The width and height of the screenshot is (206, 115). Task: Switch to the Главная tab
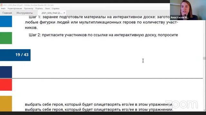click(7, 13)
